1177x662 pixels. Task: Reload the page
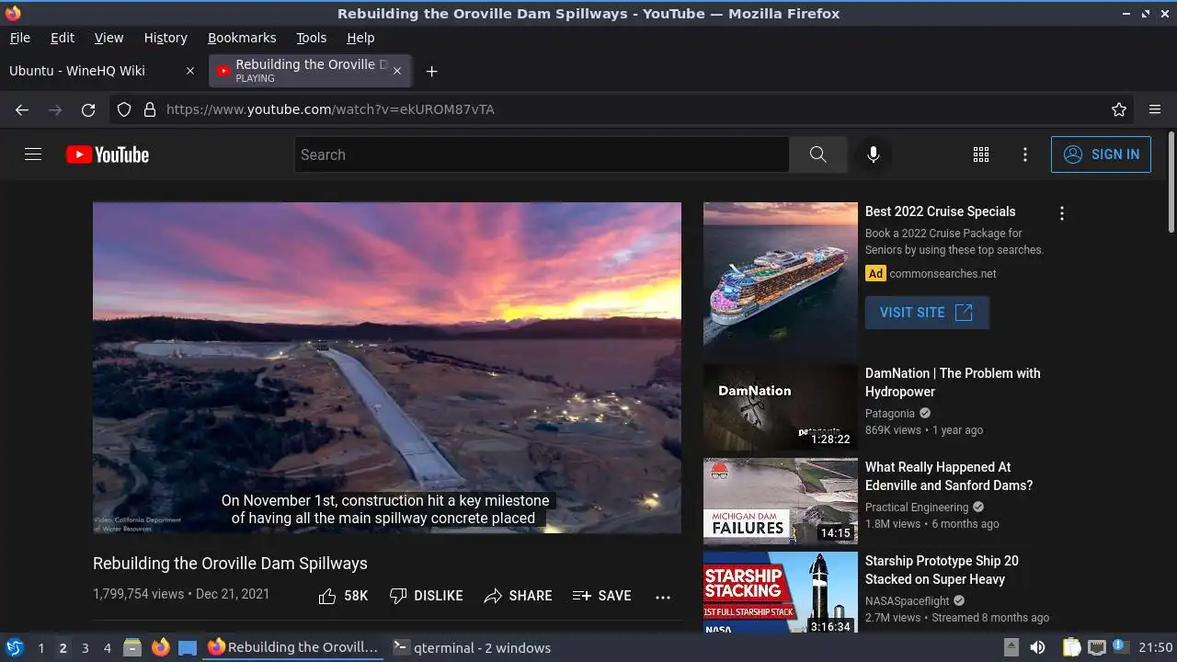pos(88,109)
